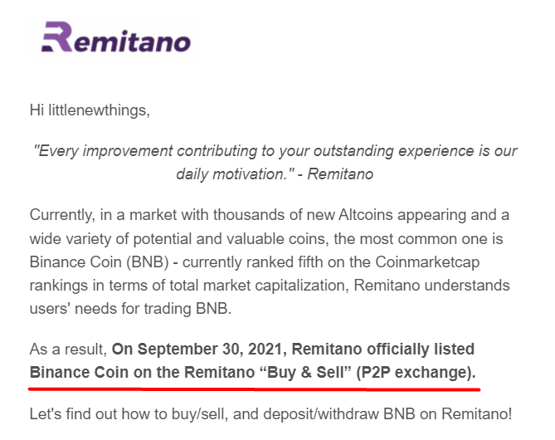Viewport: 555px width, 440px height.
Task: Click the Remitano logo
Action: 116,37
